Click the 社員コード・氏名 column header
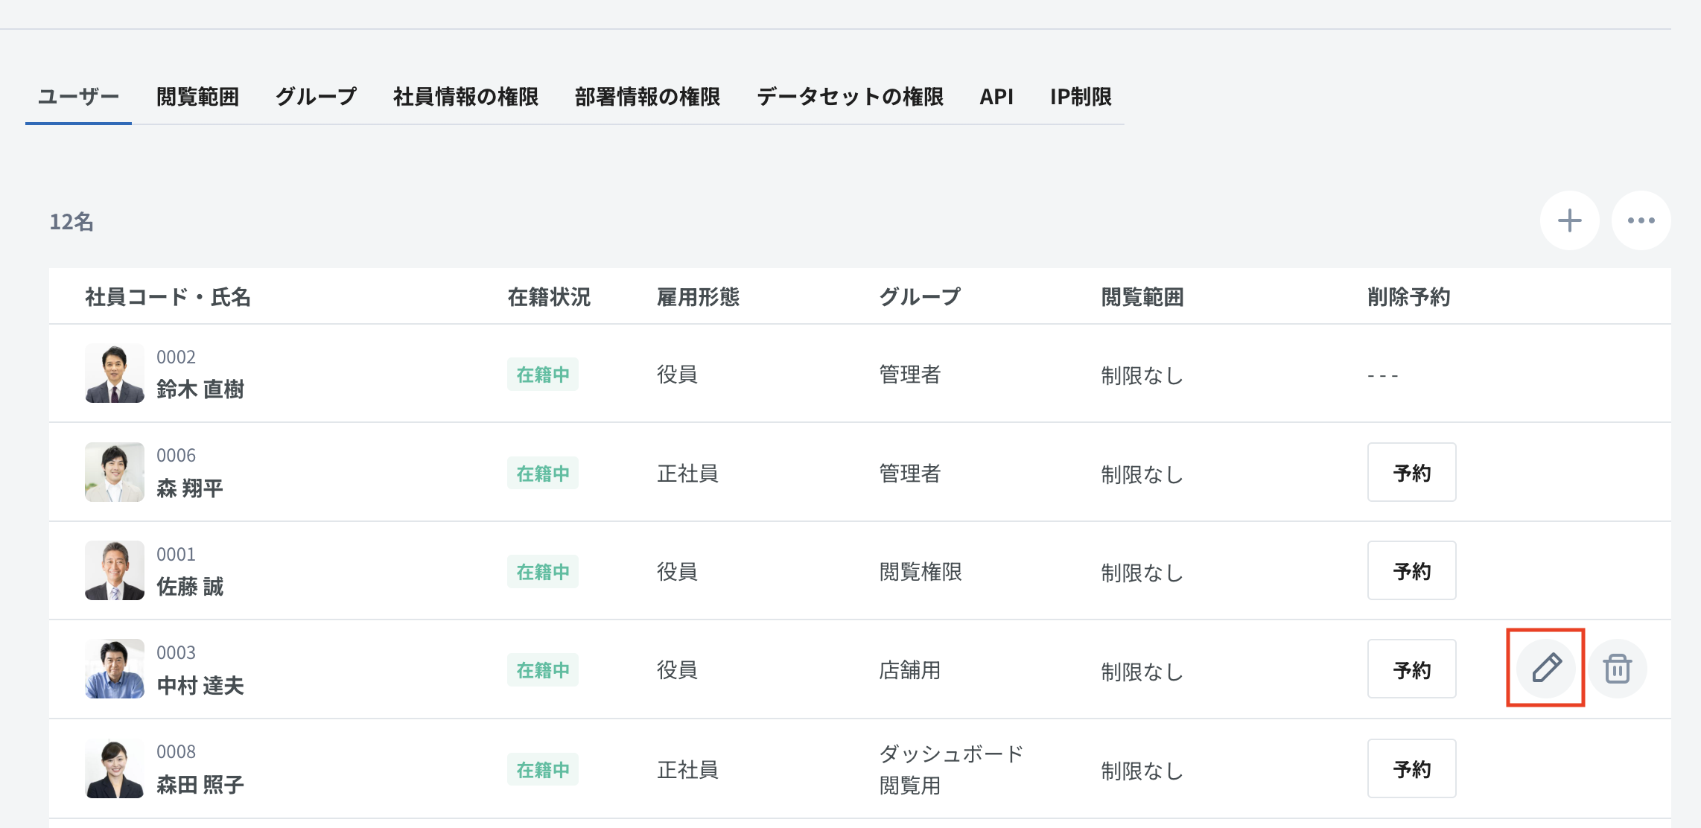 coord(168,296)
